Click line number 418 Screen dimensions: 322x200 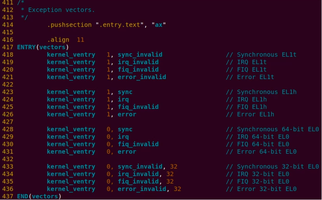[x=7, y=55]
